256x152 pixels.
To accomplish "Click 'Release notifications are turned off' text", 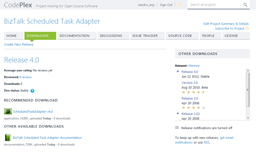I will (x=207, y=128).
